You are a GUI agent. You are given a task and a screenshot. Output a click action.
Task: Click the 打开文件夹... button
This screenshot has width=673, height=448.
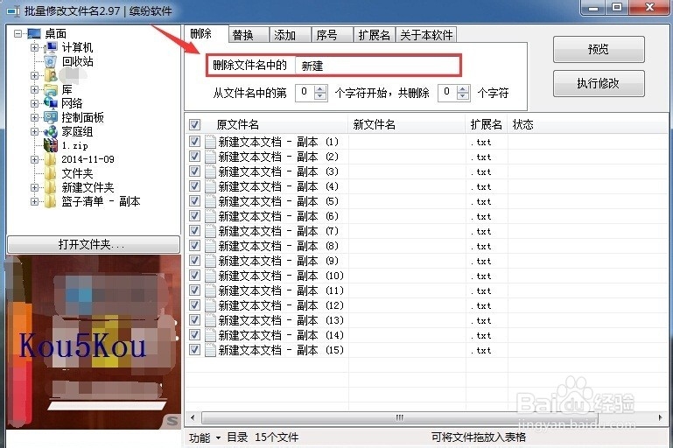coord(94,245)
